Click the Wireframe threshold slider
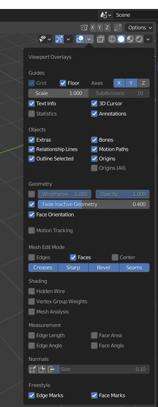 (x=64, y=194)
